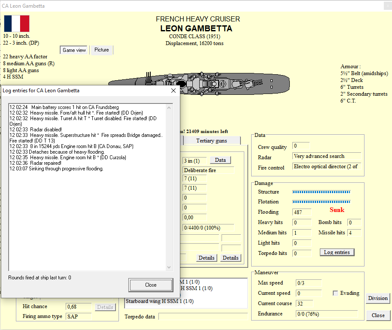This screenshot has height=330, width=392.
Task: Select the Bomb hits field
Action: [354, 223]
